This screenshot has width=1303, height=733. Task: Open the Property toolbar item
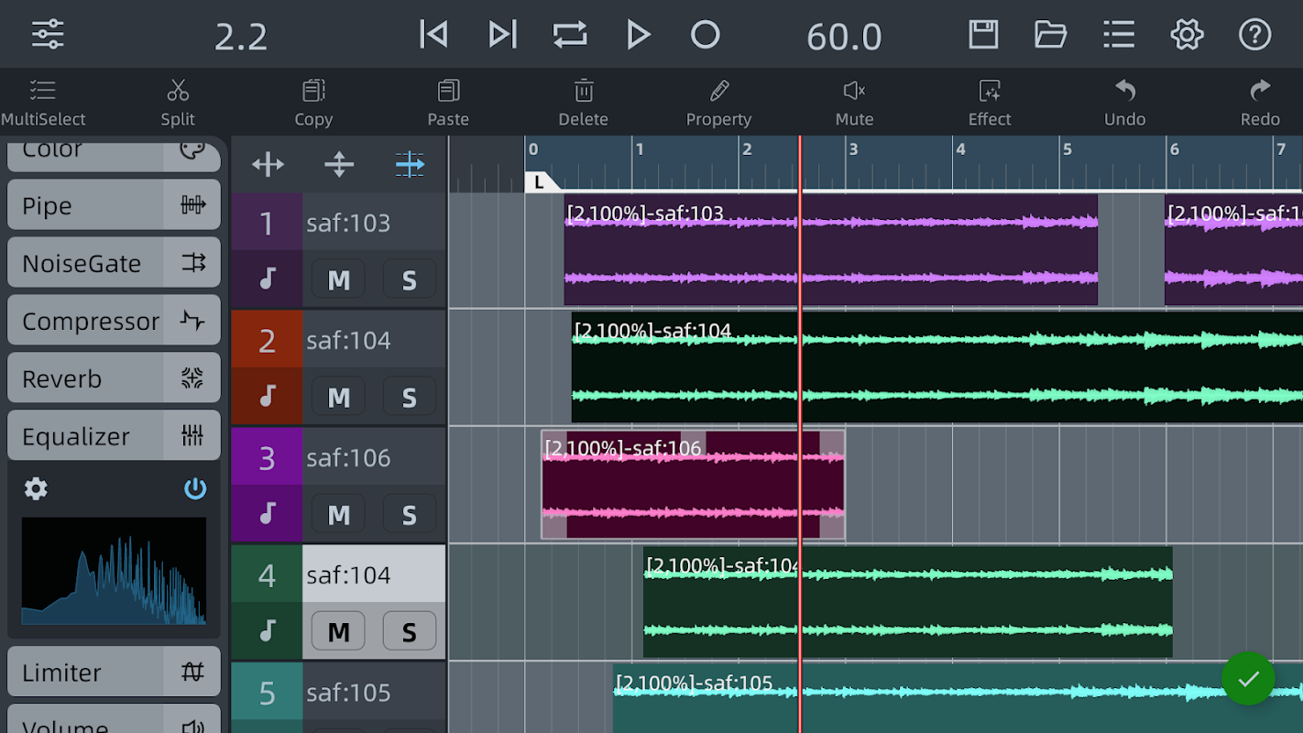[718, 102]
